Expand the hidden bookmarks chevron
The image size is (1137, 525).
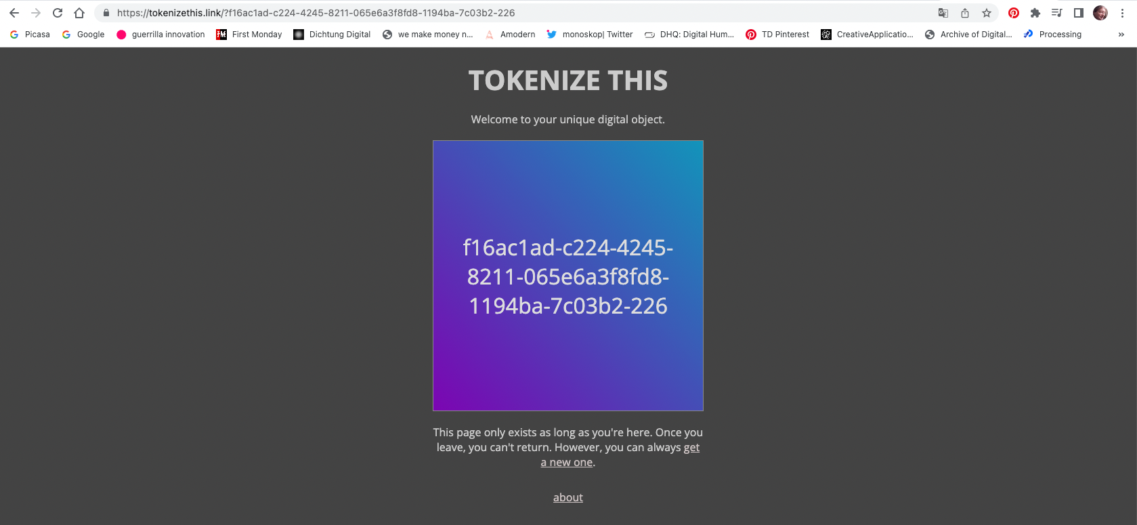(x=1121, y=35)
